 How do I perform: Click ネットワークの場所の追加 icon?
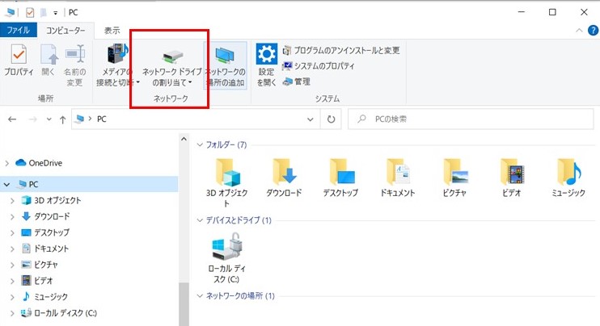(225, 56)
